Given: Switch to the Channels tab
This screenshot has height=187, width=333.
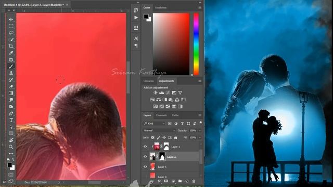Looking at the screenshot, I should (161, 115).
